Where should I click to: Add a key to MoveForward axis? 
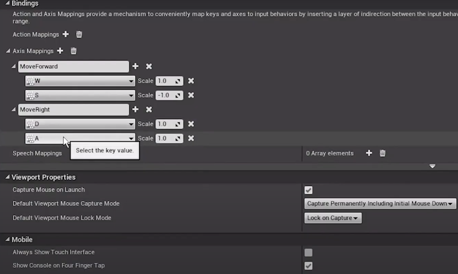tap(135, 66)
